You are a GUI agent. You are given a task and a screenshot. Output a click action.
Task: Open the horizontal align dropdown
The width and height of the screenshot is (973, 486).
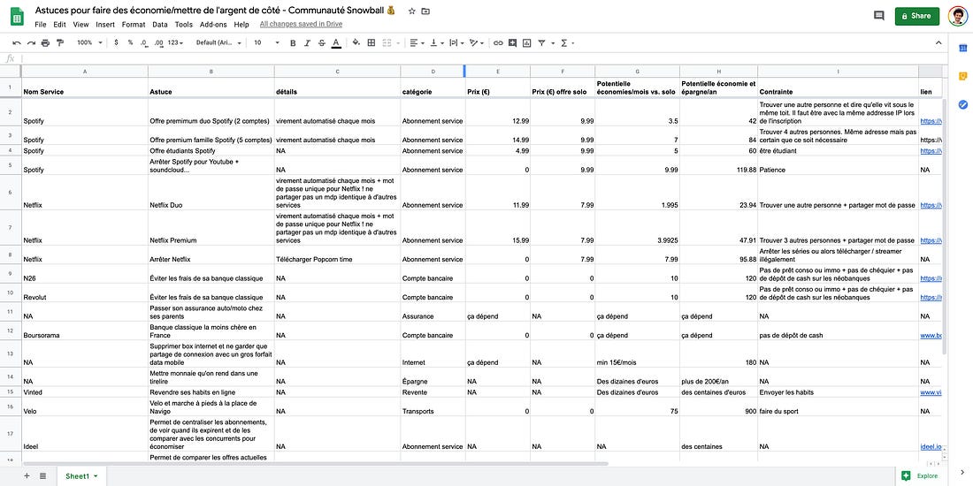(417, 42)
